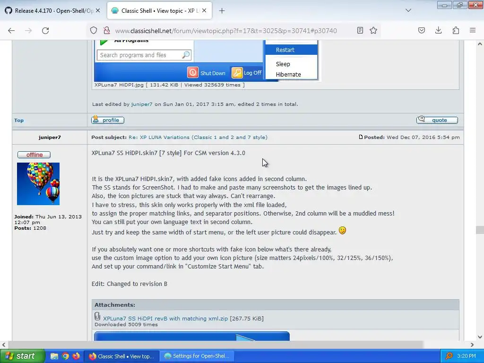The height and width of the screenshot is (363, 484).
Task: Open the Windows start button
Action: click(22, 356)
